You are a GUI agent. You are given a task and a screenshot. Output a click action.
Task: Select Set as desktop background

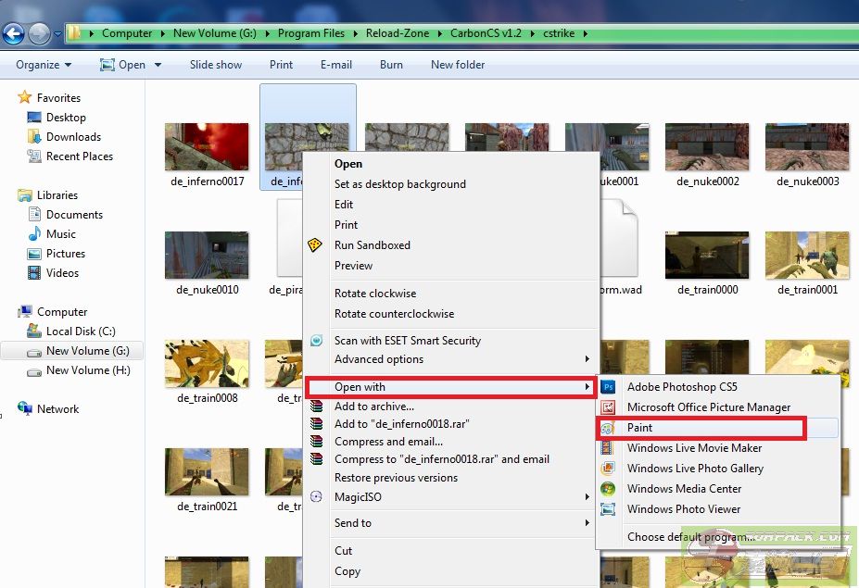point(399,184)
